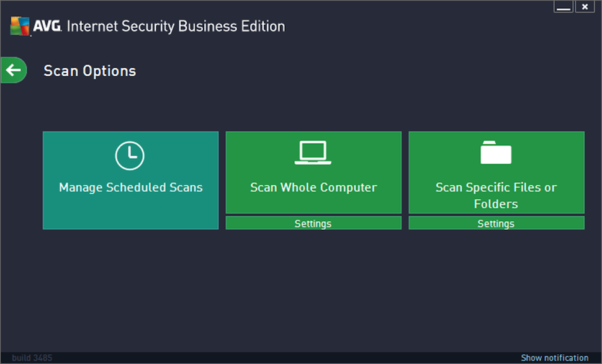Show notification via bottom-right link
This screenshot has width=602, height=364.
tap(553, 358)
